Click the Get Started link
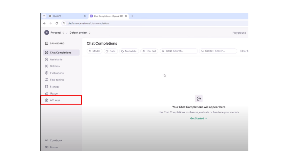This screenshot has width=282, height=158. click(199, 118)
